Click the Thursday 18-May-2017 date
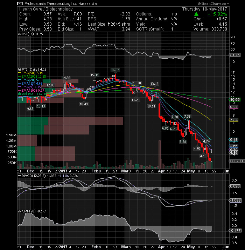Screen dimensions: 245x250 pyautogui.click(x=205, y=9)
